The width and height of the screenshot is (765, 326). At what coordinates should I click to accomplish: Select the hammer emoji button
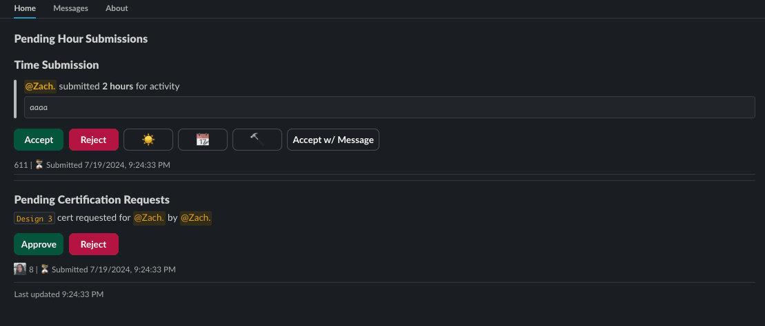pos(257,140)
